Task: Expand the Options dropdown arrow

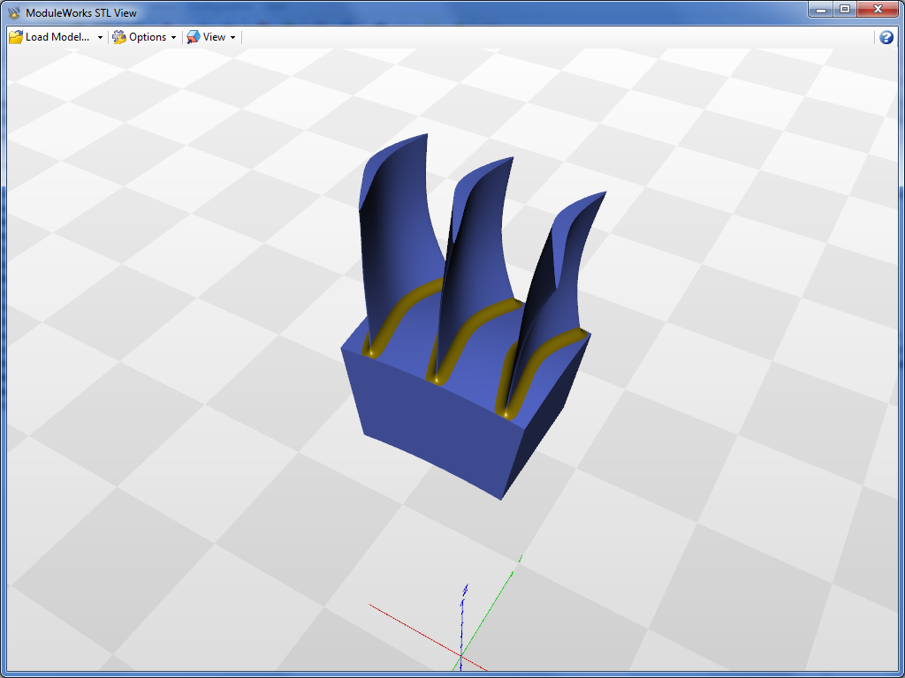Action: (173, 37)
